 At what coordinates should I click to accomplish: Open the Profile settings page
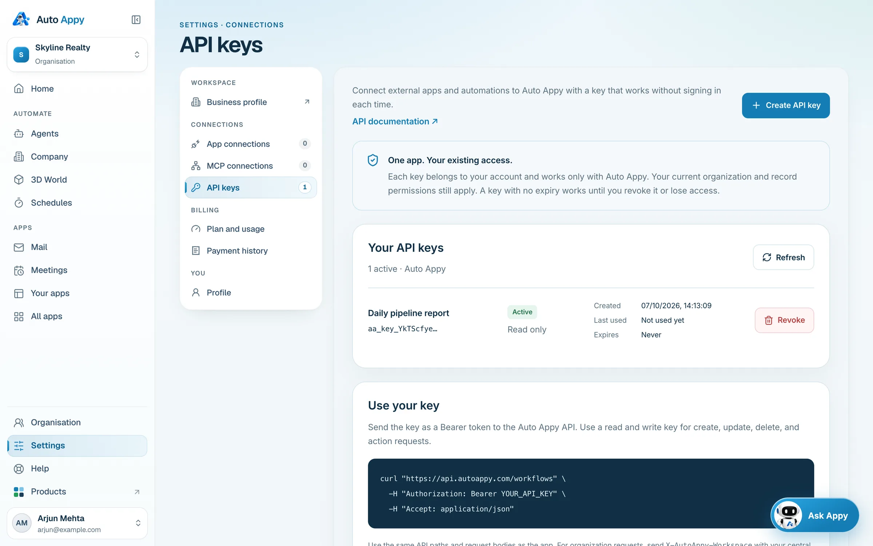click(x=251, y=293)
